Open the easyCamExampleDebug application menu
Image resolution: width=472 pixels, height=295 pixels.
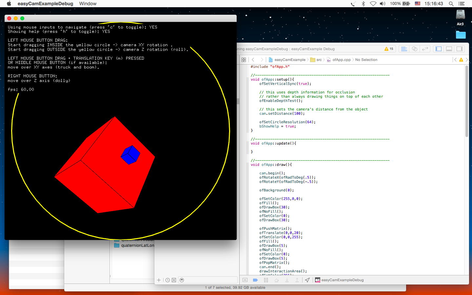45,4
